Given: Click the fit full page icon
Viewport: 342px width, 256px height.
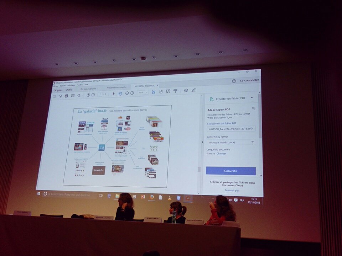Looking at the screenshot, I should pos(161,92).
